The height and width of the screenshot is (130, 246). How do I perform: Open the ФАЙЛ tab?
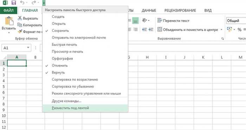(x=8, y=11)
